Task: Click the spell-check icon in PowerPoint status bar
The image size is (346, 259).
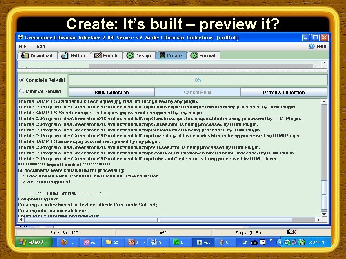Action: [x=291, y=232]
